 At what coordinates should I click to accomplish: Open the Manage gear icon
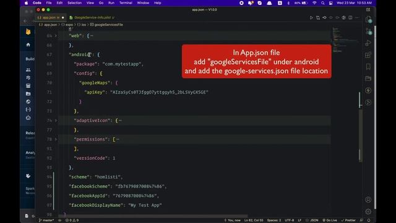(368, 211)
